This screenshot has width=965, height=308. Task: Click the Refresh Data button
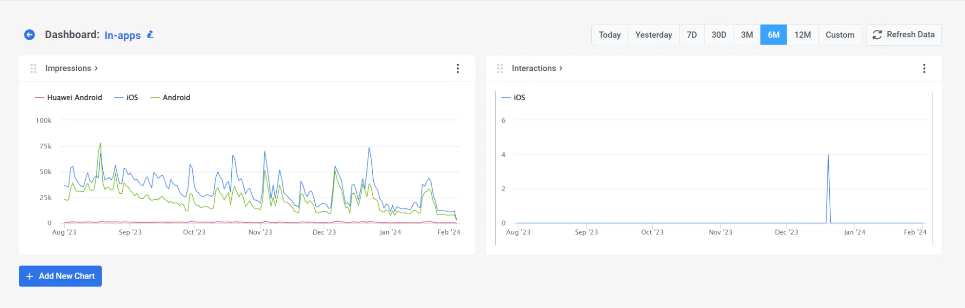click(904, 35)
